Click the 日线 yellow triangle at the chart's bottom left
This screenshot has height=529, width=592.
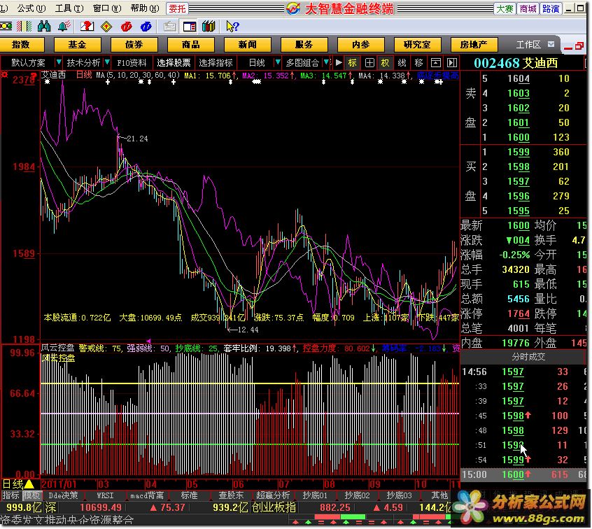(29, 484)
